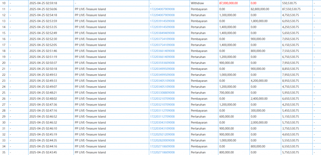Click the 2,400,000.00 payout amount
This screenshot has width=321, height=155.
259,99
